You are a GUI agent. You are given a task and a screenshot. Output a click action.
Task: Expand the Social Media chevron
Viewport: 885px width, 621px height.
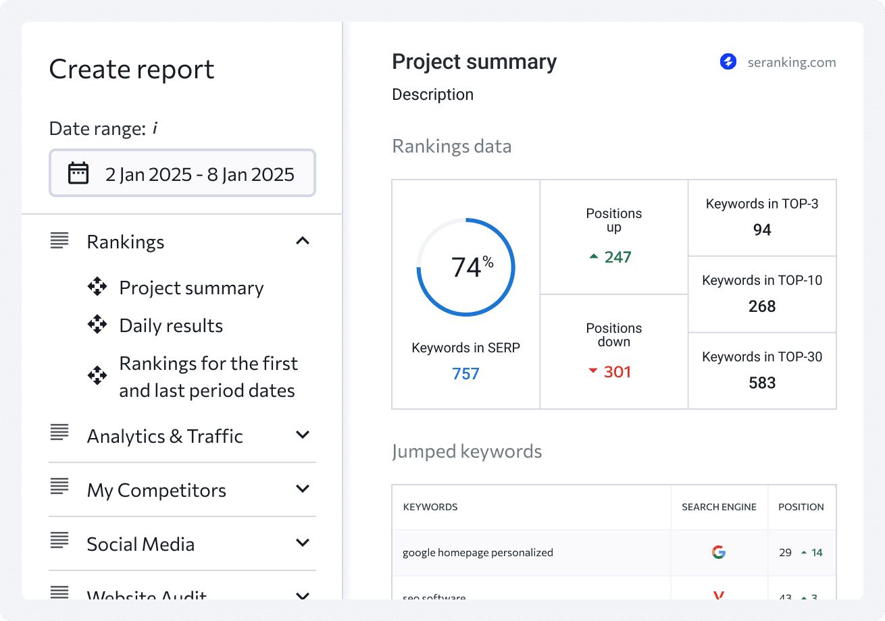click(x=303, y=543)
